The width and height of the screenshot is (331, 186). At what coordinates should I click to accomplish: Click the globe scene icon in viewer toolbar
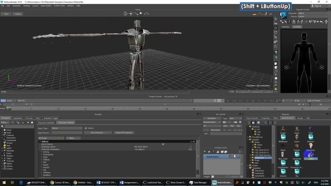[x=276, y=52]
